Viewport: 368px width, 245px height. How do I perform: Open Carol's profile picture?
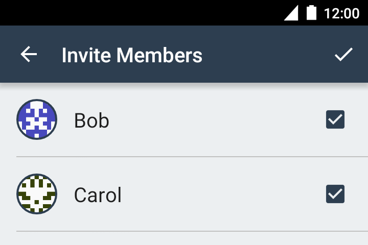tap(37, 194)
